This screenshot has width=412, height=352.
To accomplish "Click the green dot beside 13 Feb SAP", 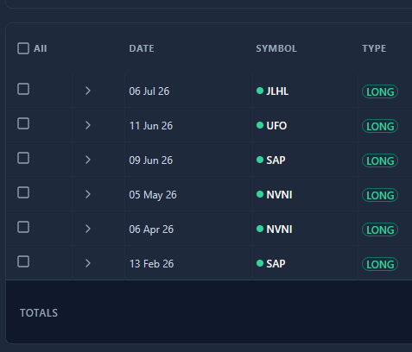I will point(260,263).
